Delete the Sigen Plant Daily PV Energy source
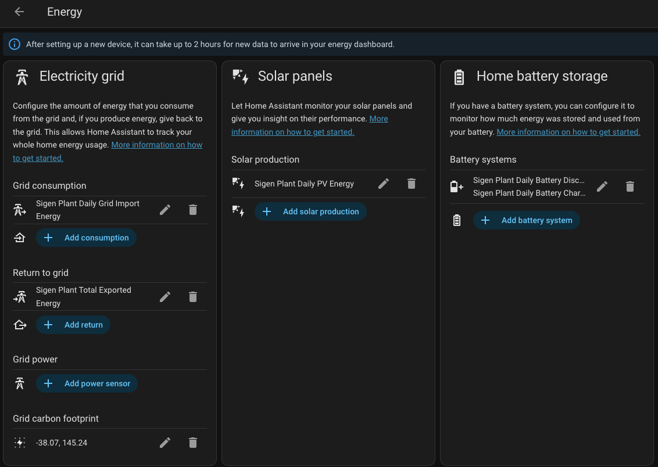Viewport: 658px width, 467px height. (x=411, y=184)
